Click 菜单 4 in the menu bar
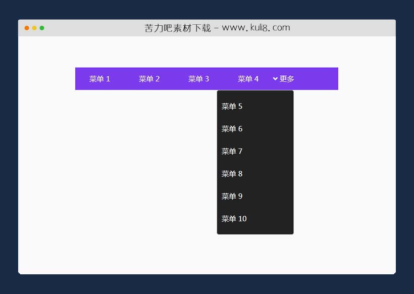 [x=248, y=79]
